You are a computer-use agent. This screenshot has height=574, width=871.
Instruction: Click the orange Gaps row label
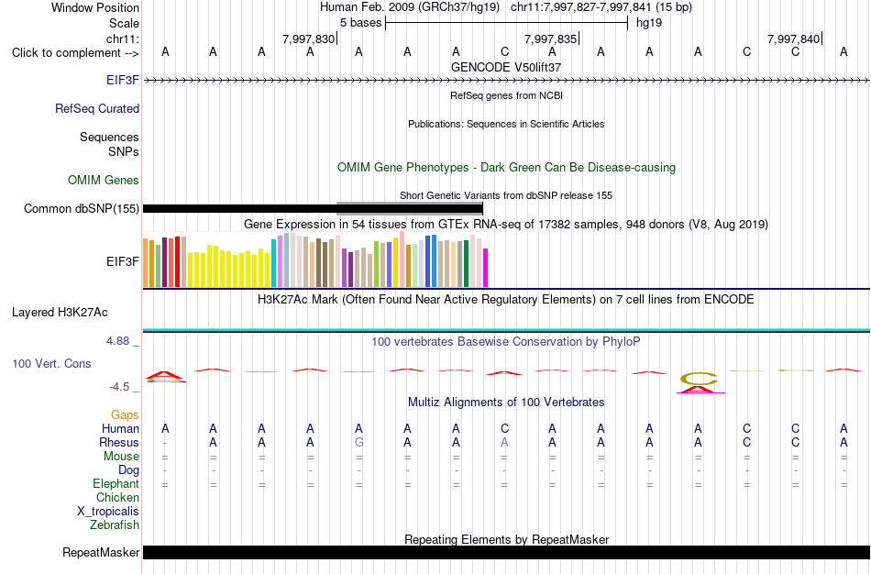(x=125, y=415)
